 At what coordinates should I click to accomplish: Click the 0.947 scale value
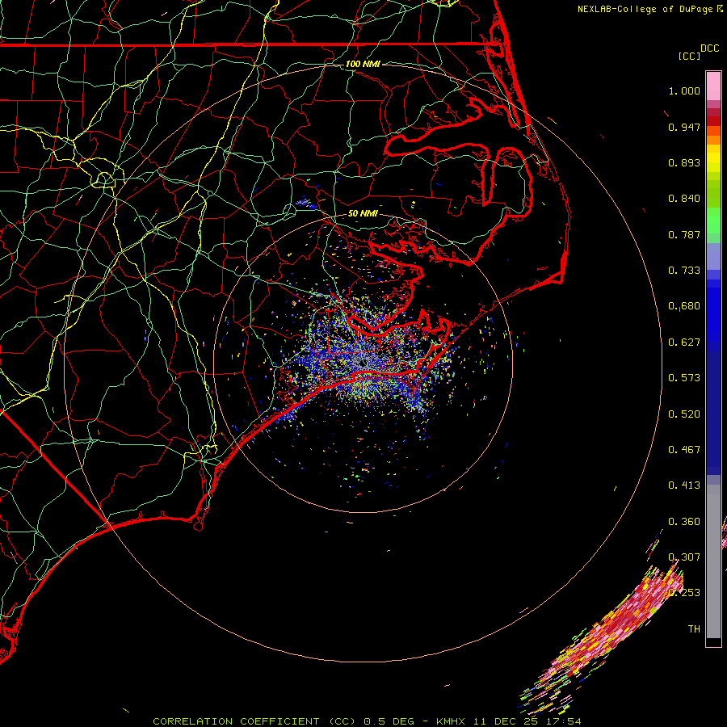684,127
